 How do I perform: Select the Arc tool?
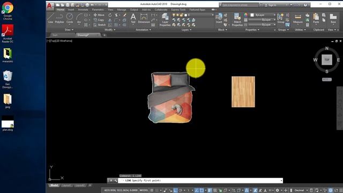click(x=79, y=18)
